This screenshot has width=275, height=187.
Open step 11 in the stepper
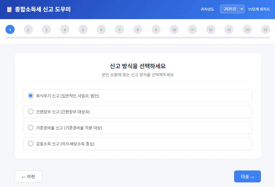tap(192, 29)
